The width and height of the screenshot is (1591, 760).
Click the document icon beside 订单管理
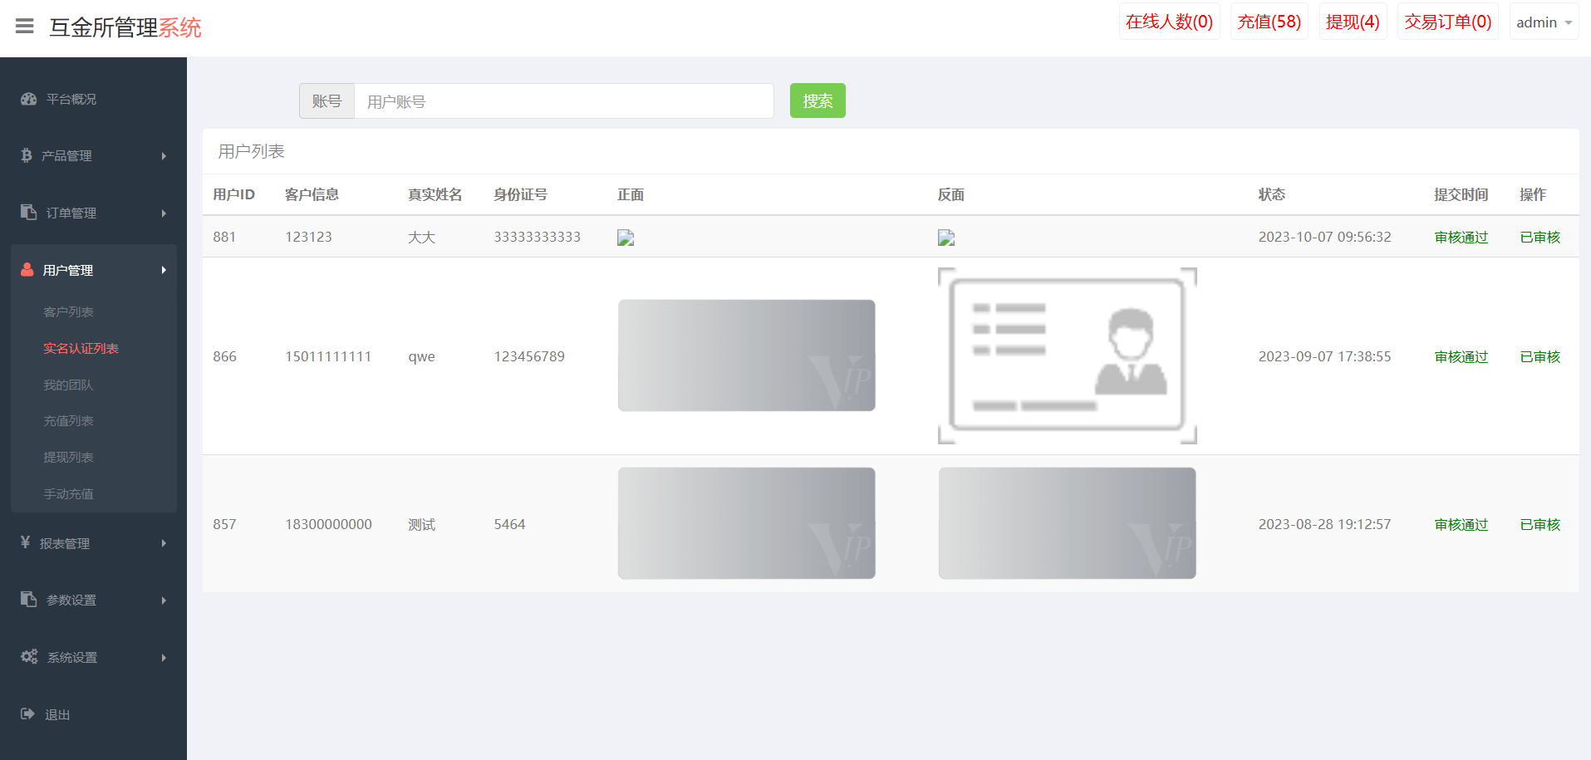click(x=29, y=213)
